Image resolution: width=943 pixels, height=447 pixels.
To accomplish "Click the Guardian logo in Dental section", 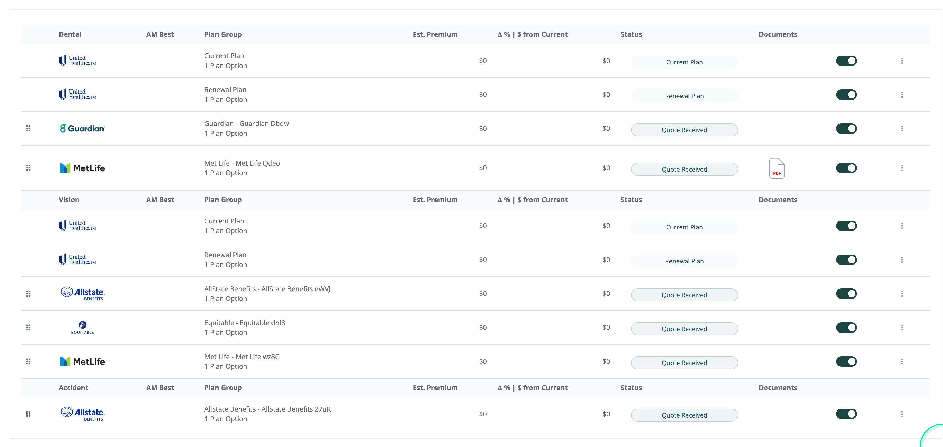I will 82,129.
